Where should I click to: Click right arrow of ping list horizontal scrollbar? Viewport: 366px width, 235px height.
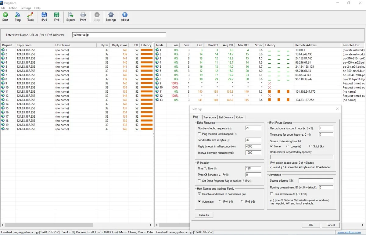click(x=150, y=225)
